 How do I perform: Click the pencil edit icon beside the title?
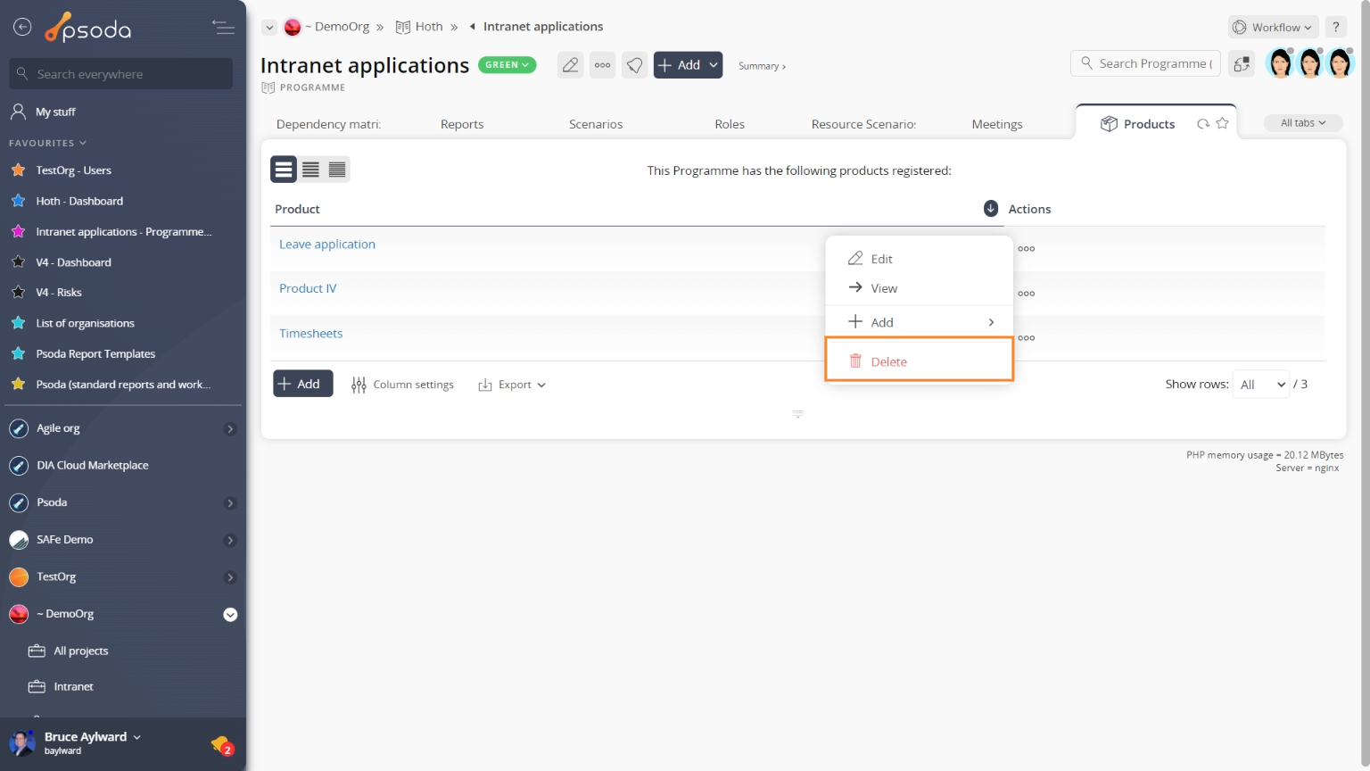[570, 65]
